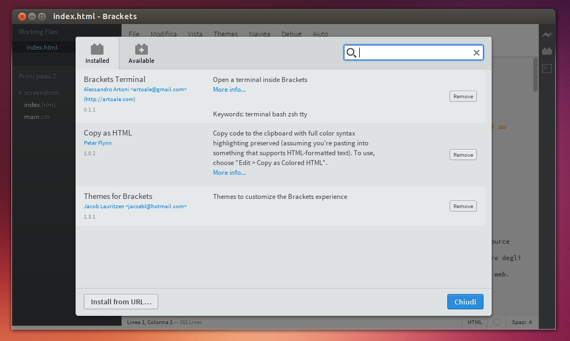Viewport: 570px width, 341px height.
Task: Open the Naviga menu
Action: point(260,34)
